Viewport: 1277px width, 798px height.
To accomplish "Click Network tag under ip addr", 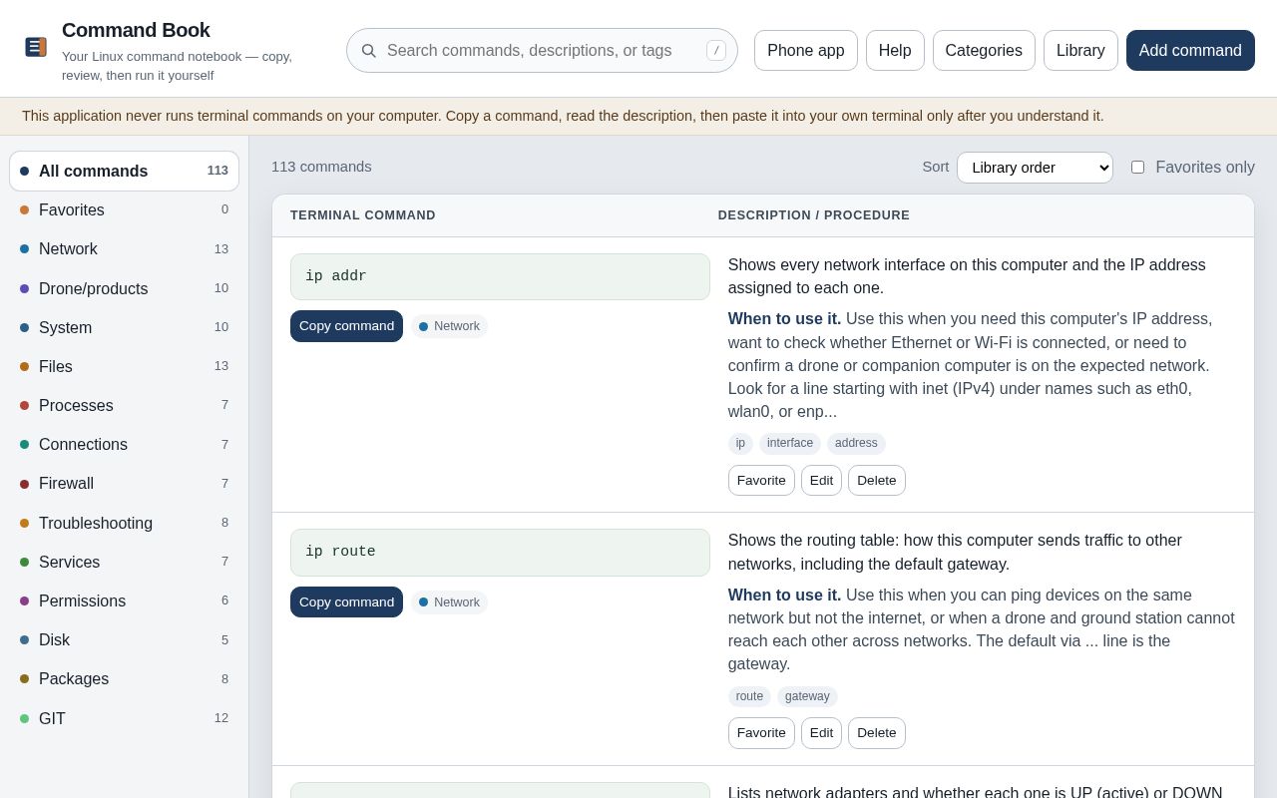I will (449, 326).
